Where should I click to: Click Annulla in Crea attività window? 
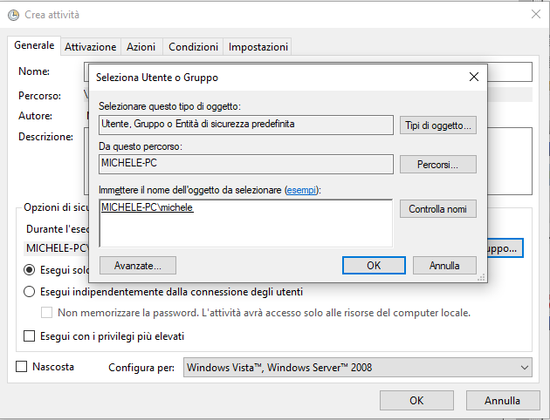click(502, 400)
